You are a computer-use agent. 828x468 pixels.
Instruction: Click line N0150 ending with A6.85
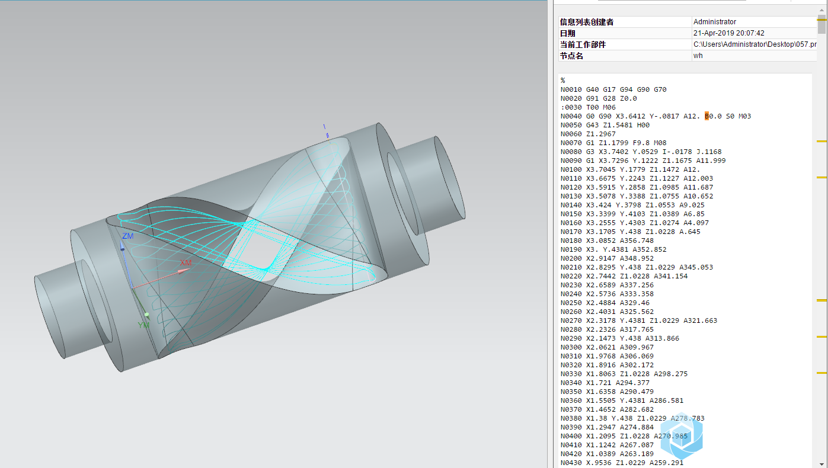click(x=632, y=214)
